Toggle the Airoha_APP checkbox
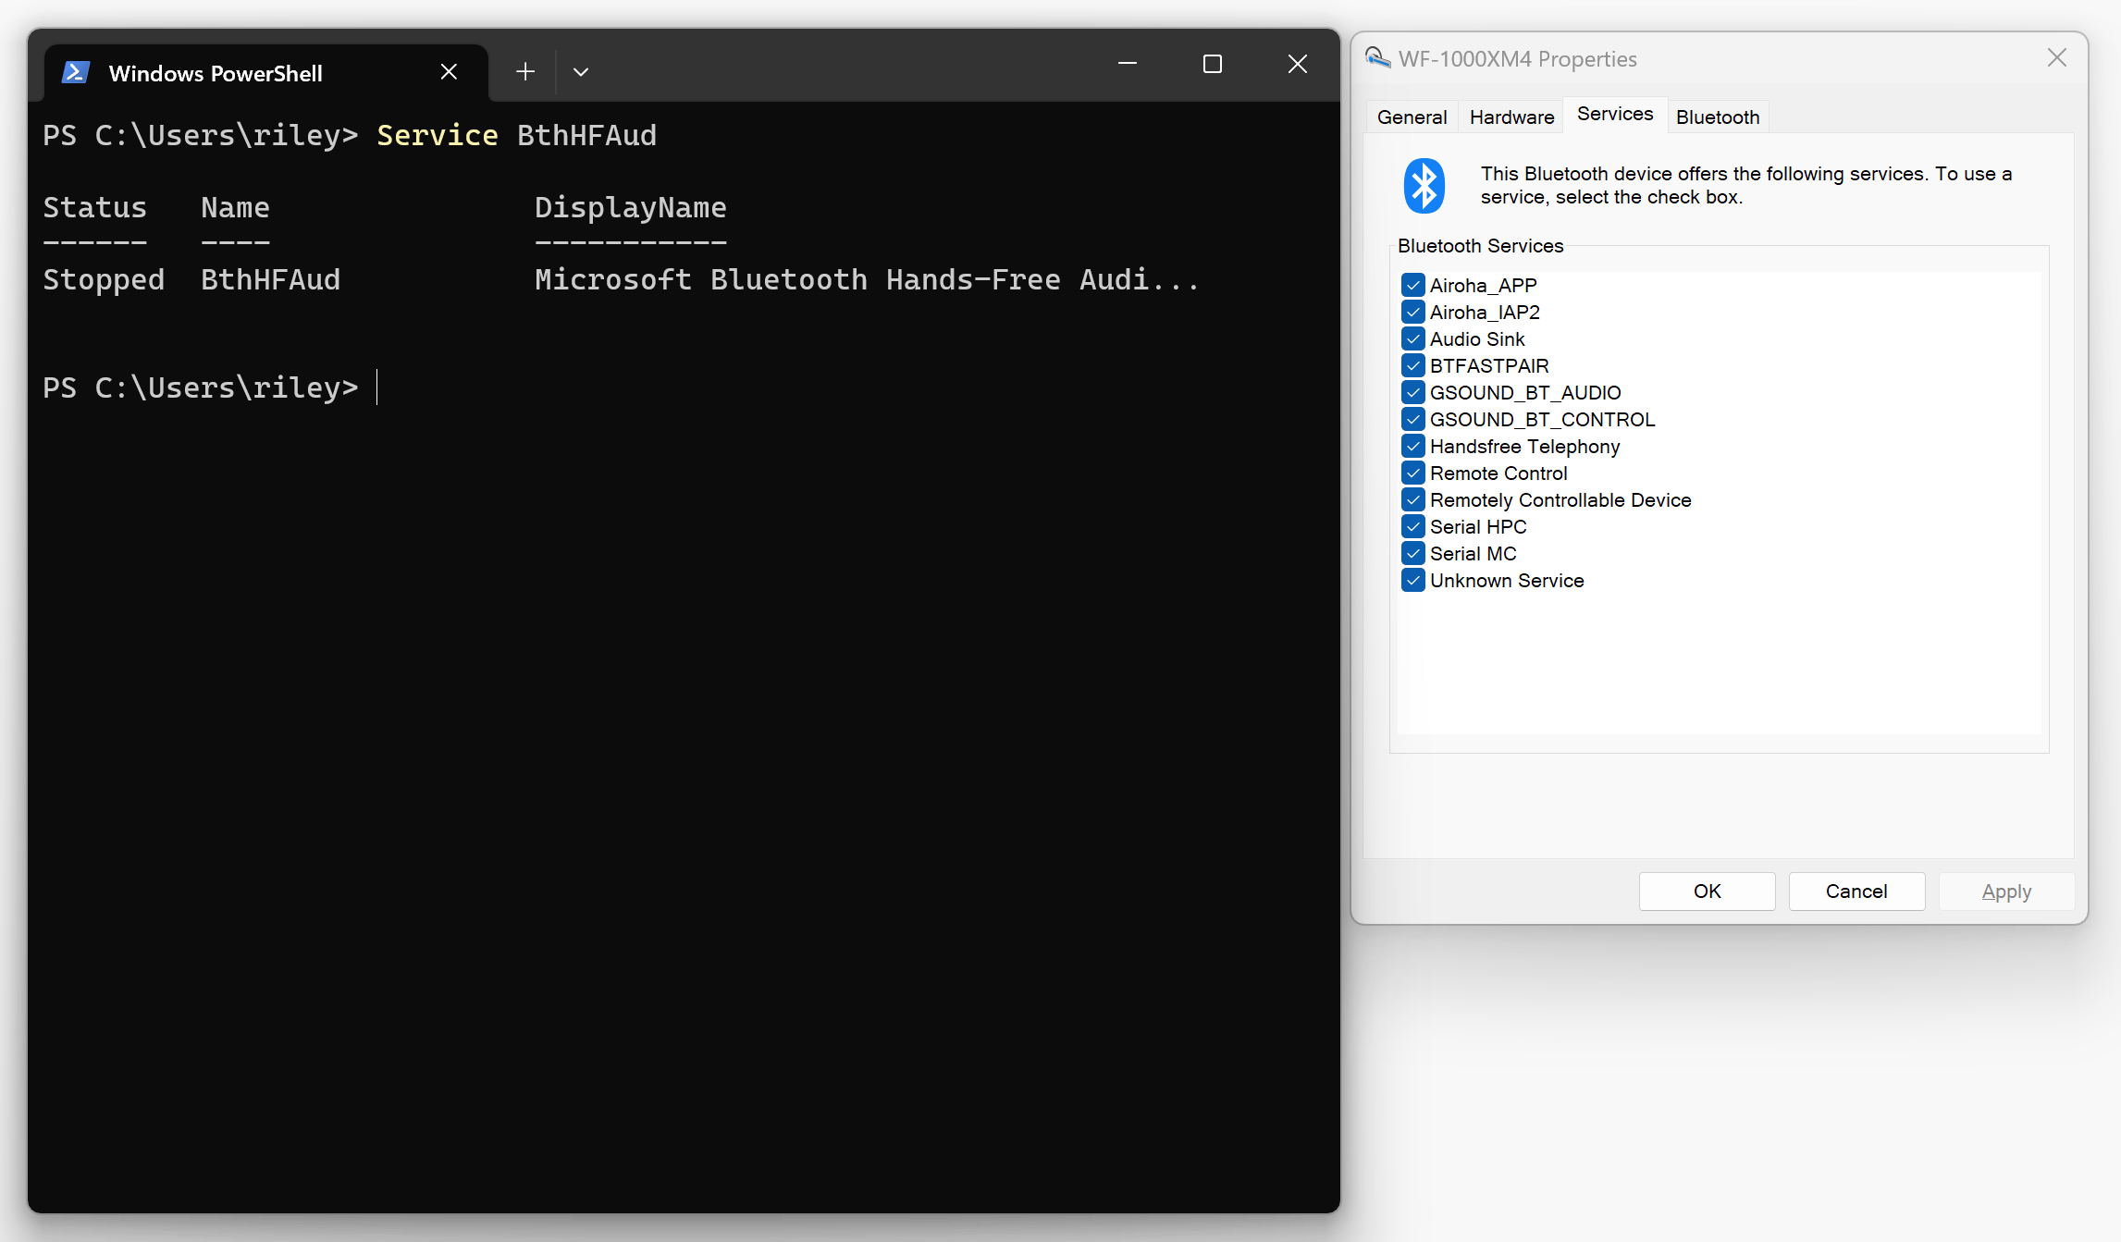The width and height of the screenshot is (2121, 1242). coord(1412,285)
